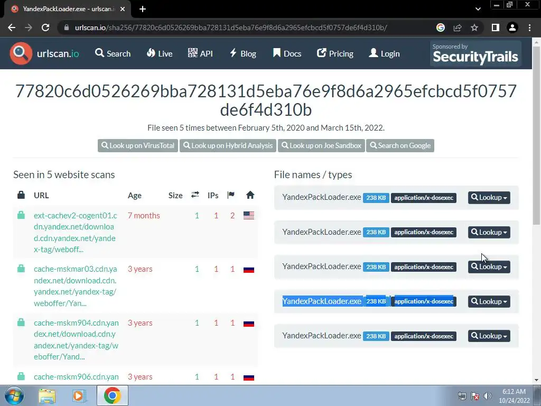Image resolution: width=541 pixels, height=406 pixels.
Task: Click the US flag in first row
Action: 249,216
